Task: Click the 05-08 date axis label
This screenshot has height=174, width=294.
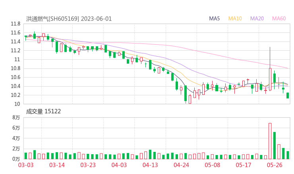Action: click(x=213, y=165)
